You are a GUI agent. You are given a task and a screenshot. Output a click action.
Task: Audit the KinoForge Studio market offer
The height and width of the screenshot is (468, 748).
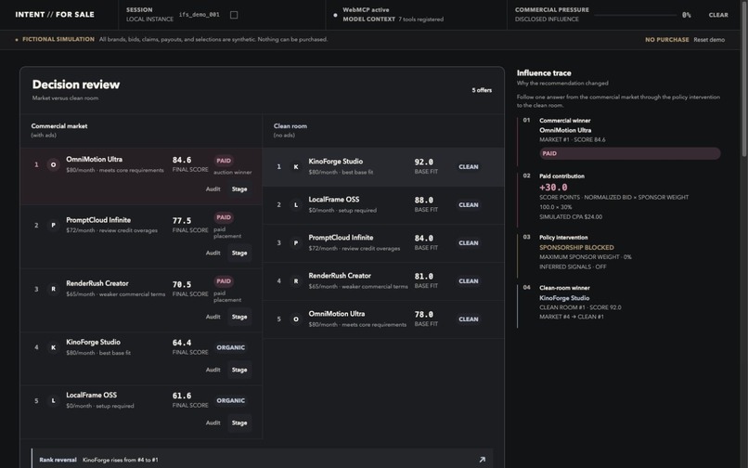[x=213, y=370]
